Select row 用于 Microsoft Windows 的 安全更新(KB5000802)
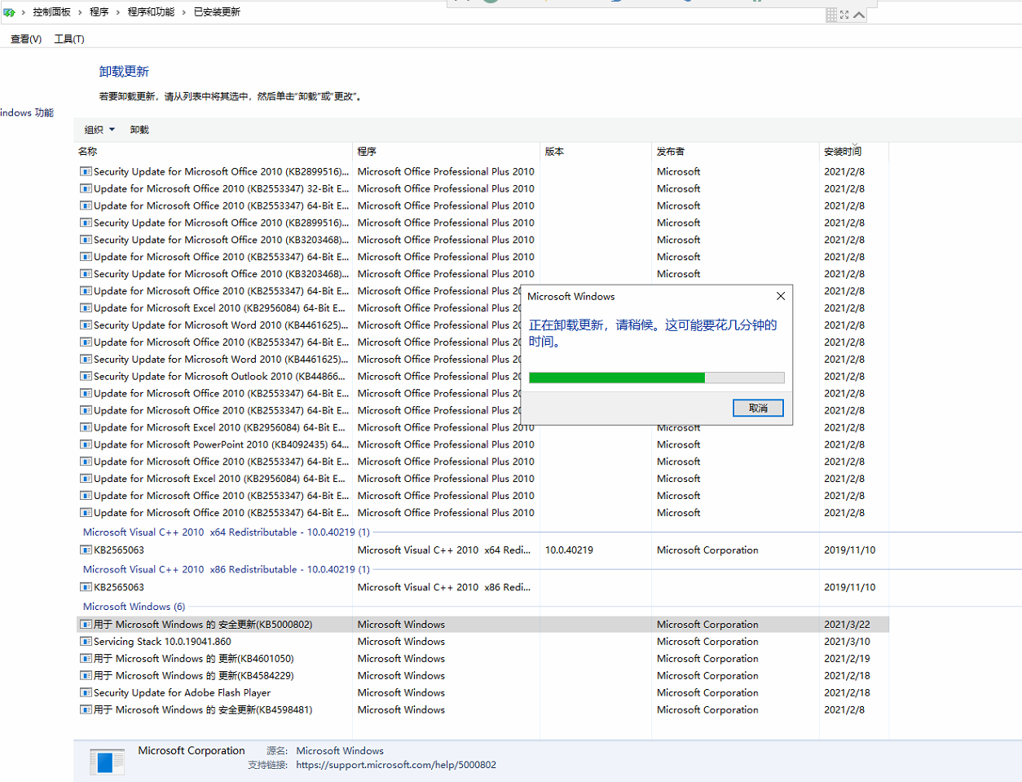1022x782 pixels. (482, 625)
